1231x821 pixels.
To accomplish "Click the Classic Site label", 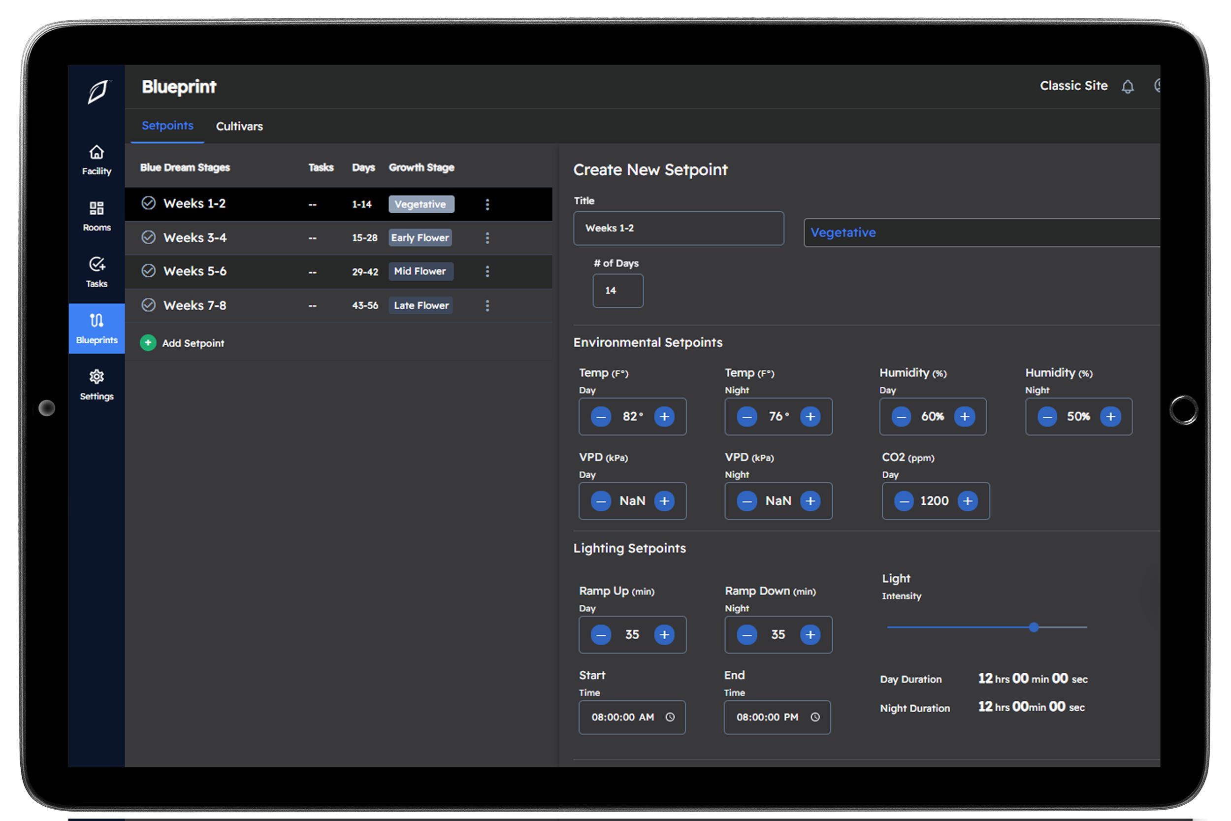I will point(1073,86).
